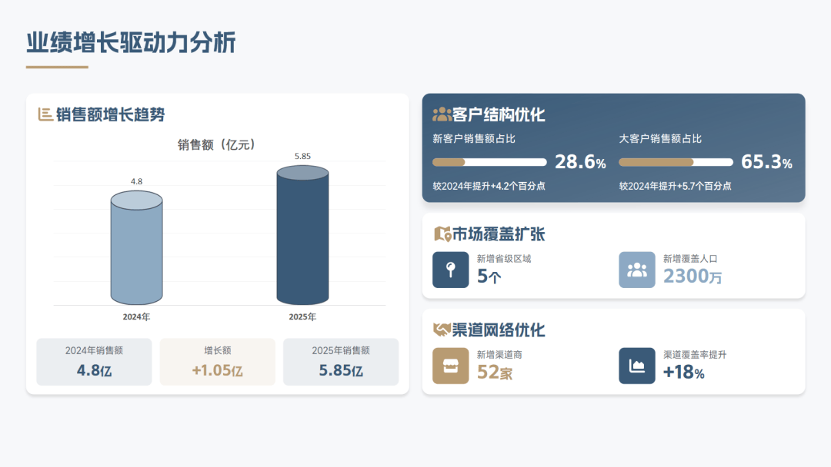831x467 pixels.
Task: Click the map icon beside 市场覆盖扩张
Action: [442, 233]
